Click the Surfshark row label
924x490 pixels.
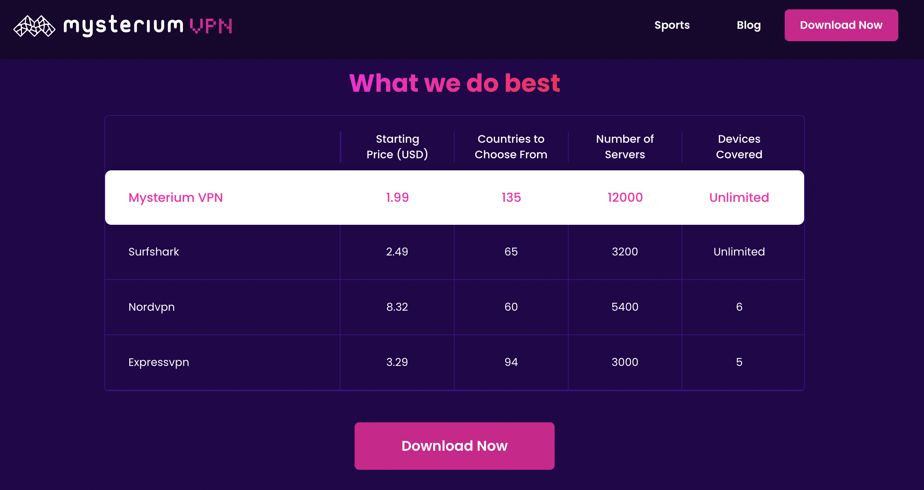154,252
